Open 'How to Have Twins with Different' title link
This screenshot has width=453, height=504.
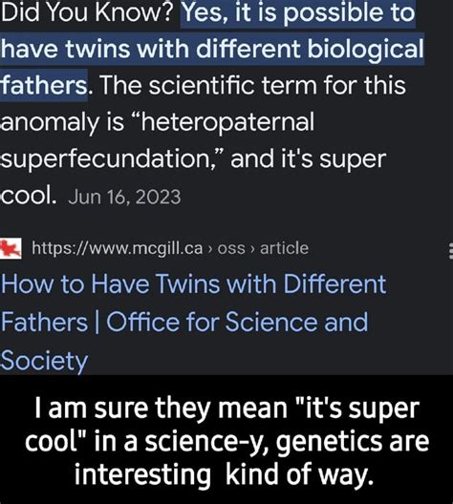193,284
